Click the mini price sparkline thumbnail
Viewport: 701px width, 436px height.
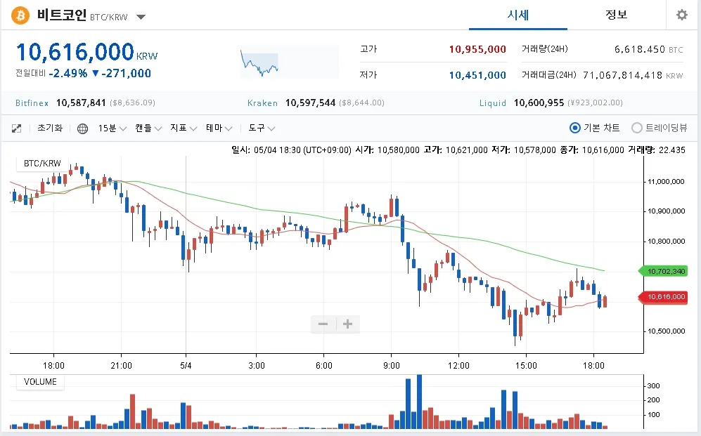(289, 62)
